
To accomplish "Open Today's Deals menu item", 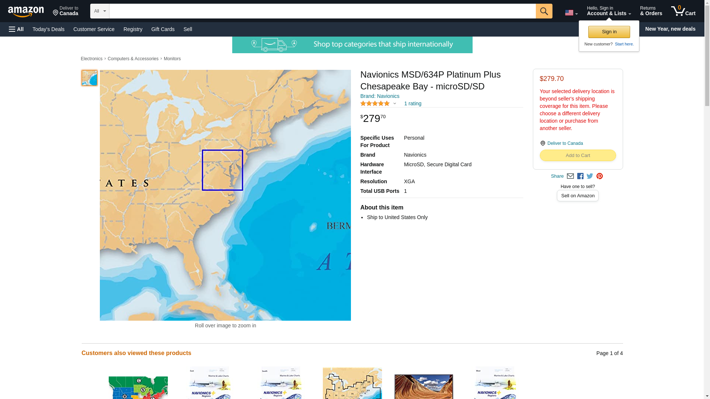I will [x=48, y=29].
